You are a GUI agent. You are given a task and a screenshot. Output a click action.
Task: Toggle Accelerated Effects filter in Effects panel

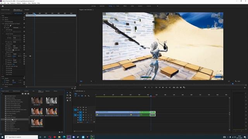tap(22, 93)
